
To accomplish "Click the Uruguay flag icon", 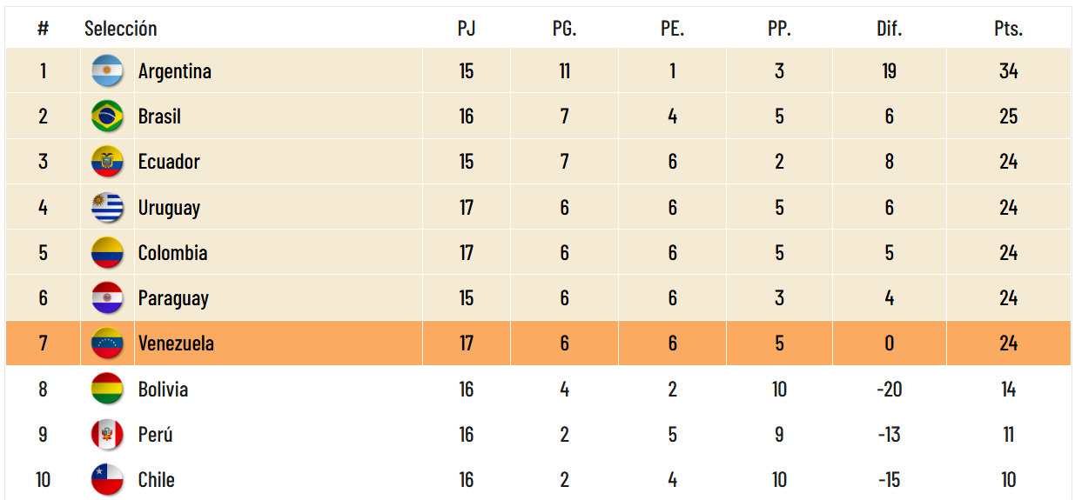I will pyautogui.click(x=107, y=207).
